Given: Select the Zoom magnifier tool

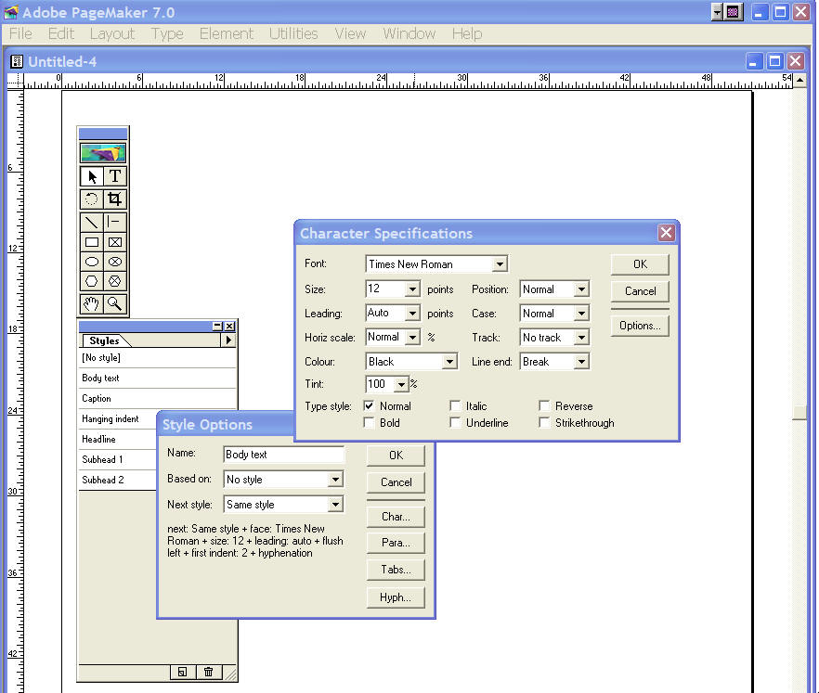Looking at the screenshot, I should [x=115, y=303].
